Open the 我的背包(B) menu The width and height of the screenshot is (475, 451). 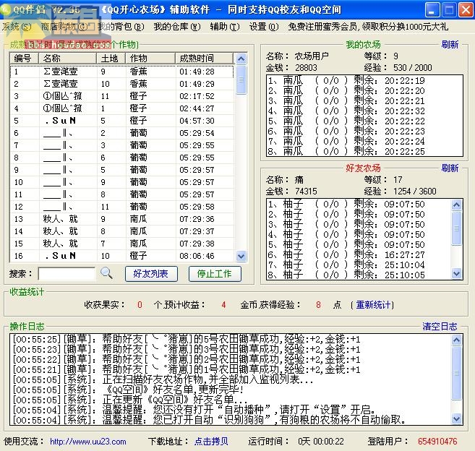121,27
